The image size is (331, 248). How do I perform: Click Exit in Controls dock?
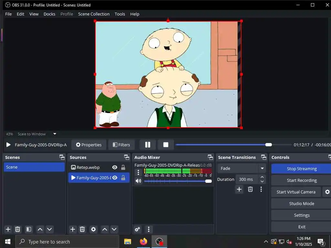302,227
